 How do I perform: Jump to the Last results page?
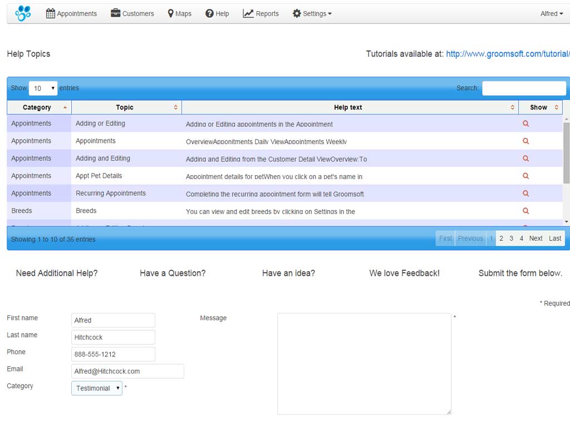point(554,238)
